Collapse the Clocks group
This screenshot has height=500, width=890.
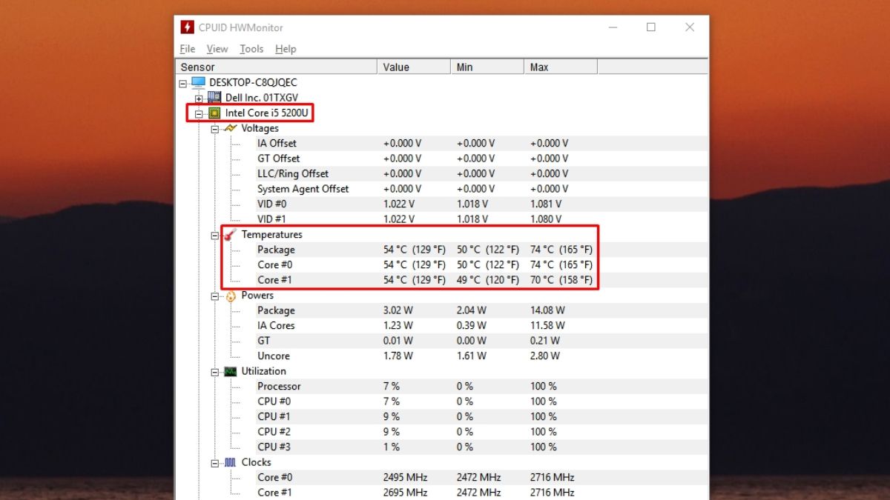(x=215, y=463)
